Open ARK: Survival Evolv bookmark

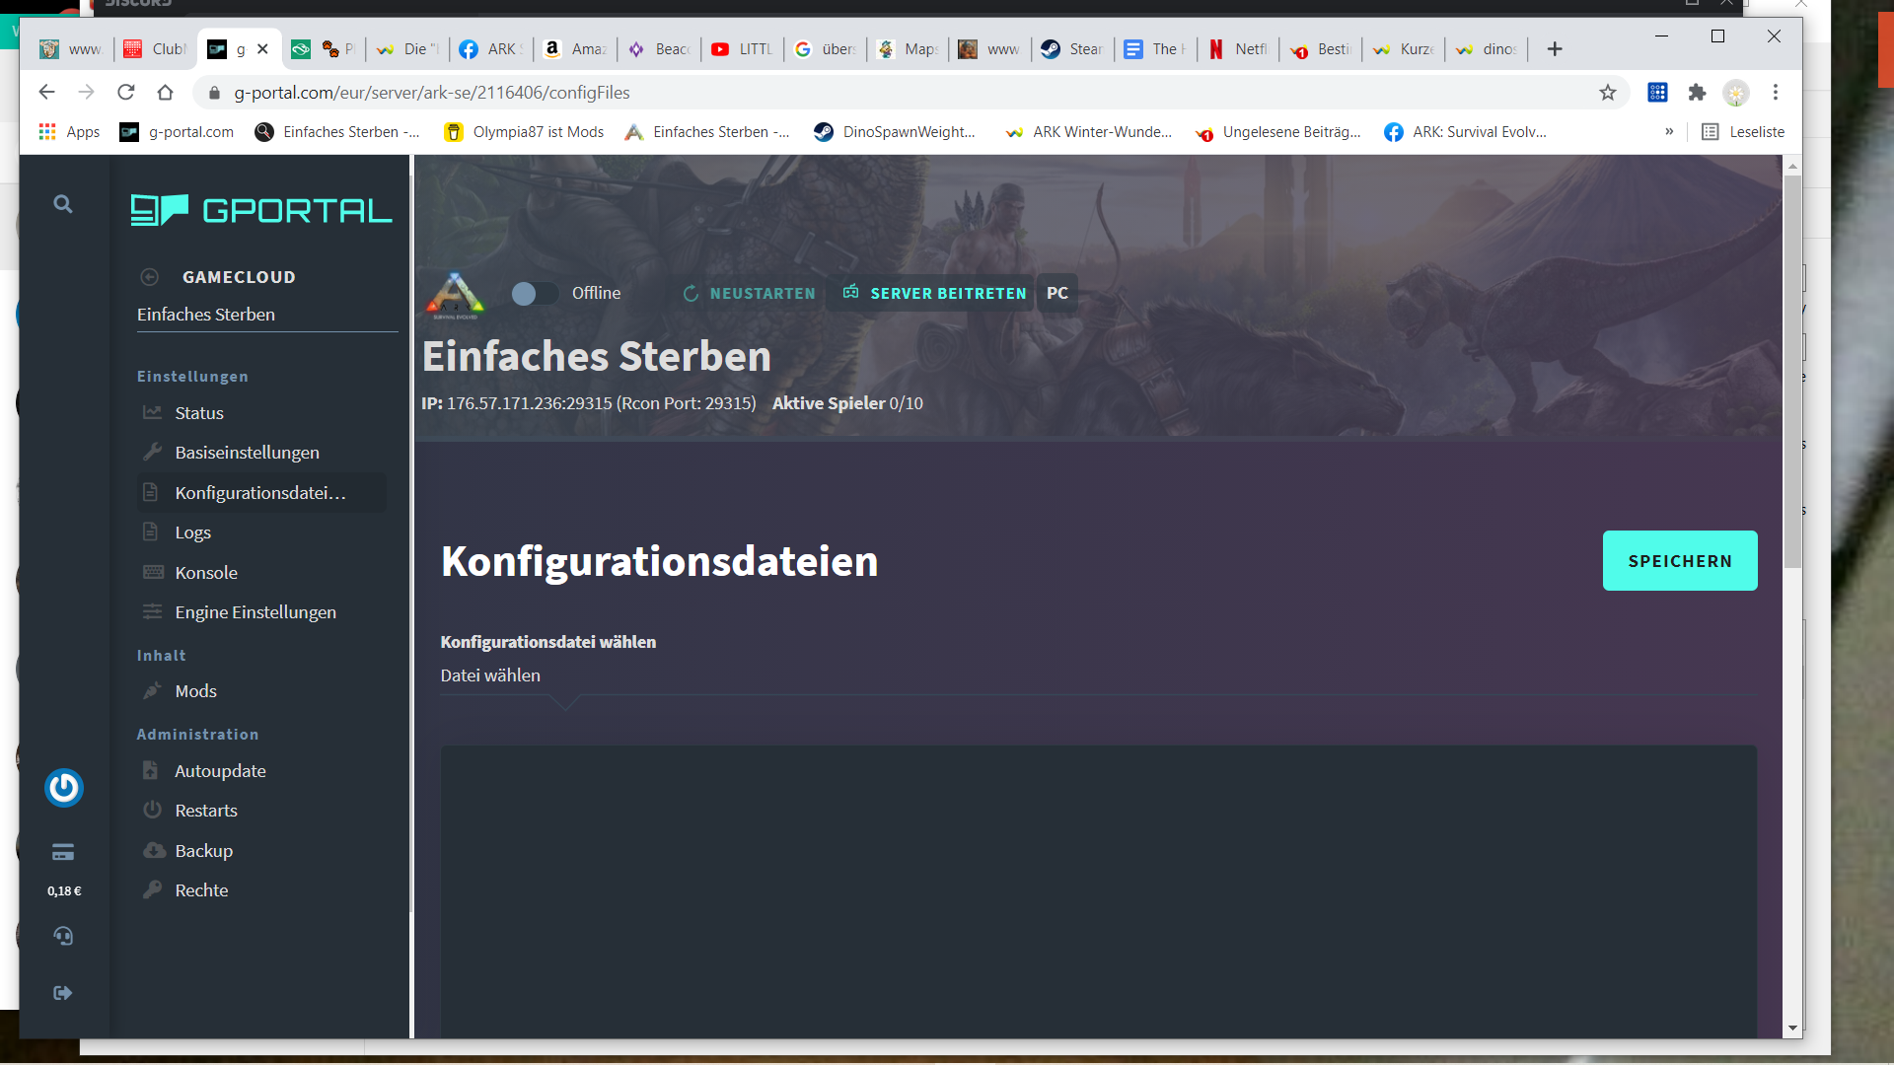click(1466, 132)
